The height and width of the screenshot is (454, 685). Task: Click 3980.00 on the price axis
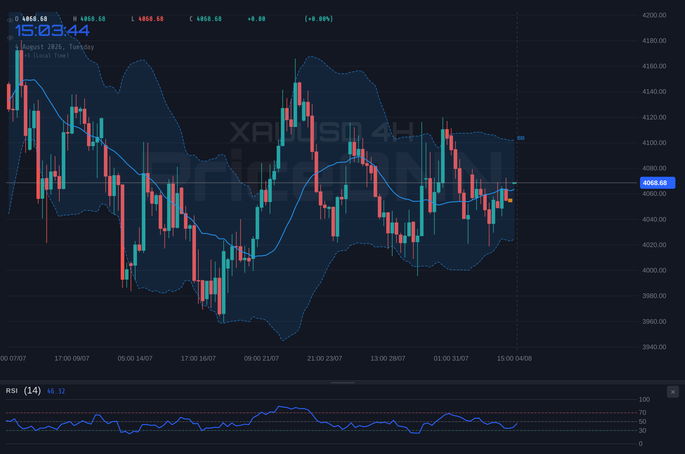click(654, 296)
